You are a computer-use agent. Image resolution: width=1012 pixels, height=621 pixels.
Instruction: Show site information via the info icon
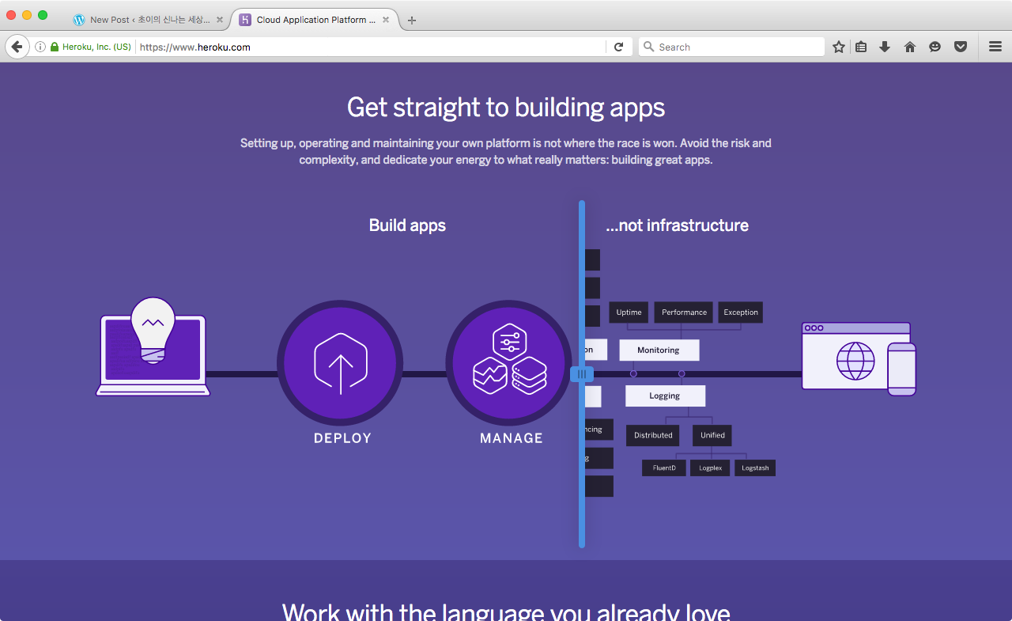tap(40, 47)
